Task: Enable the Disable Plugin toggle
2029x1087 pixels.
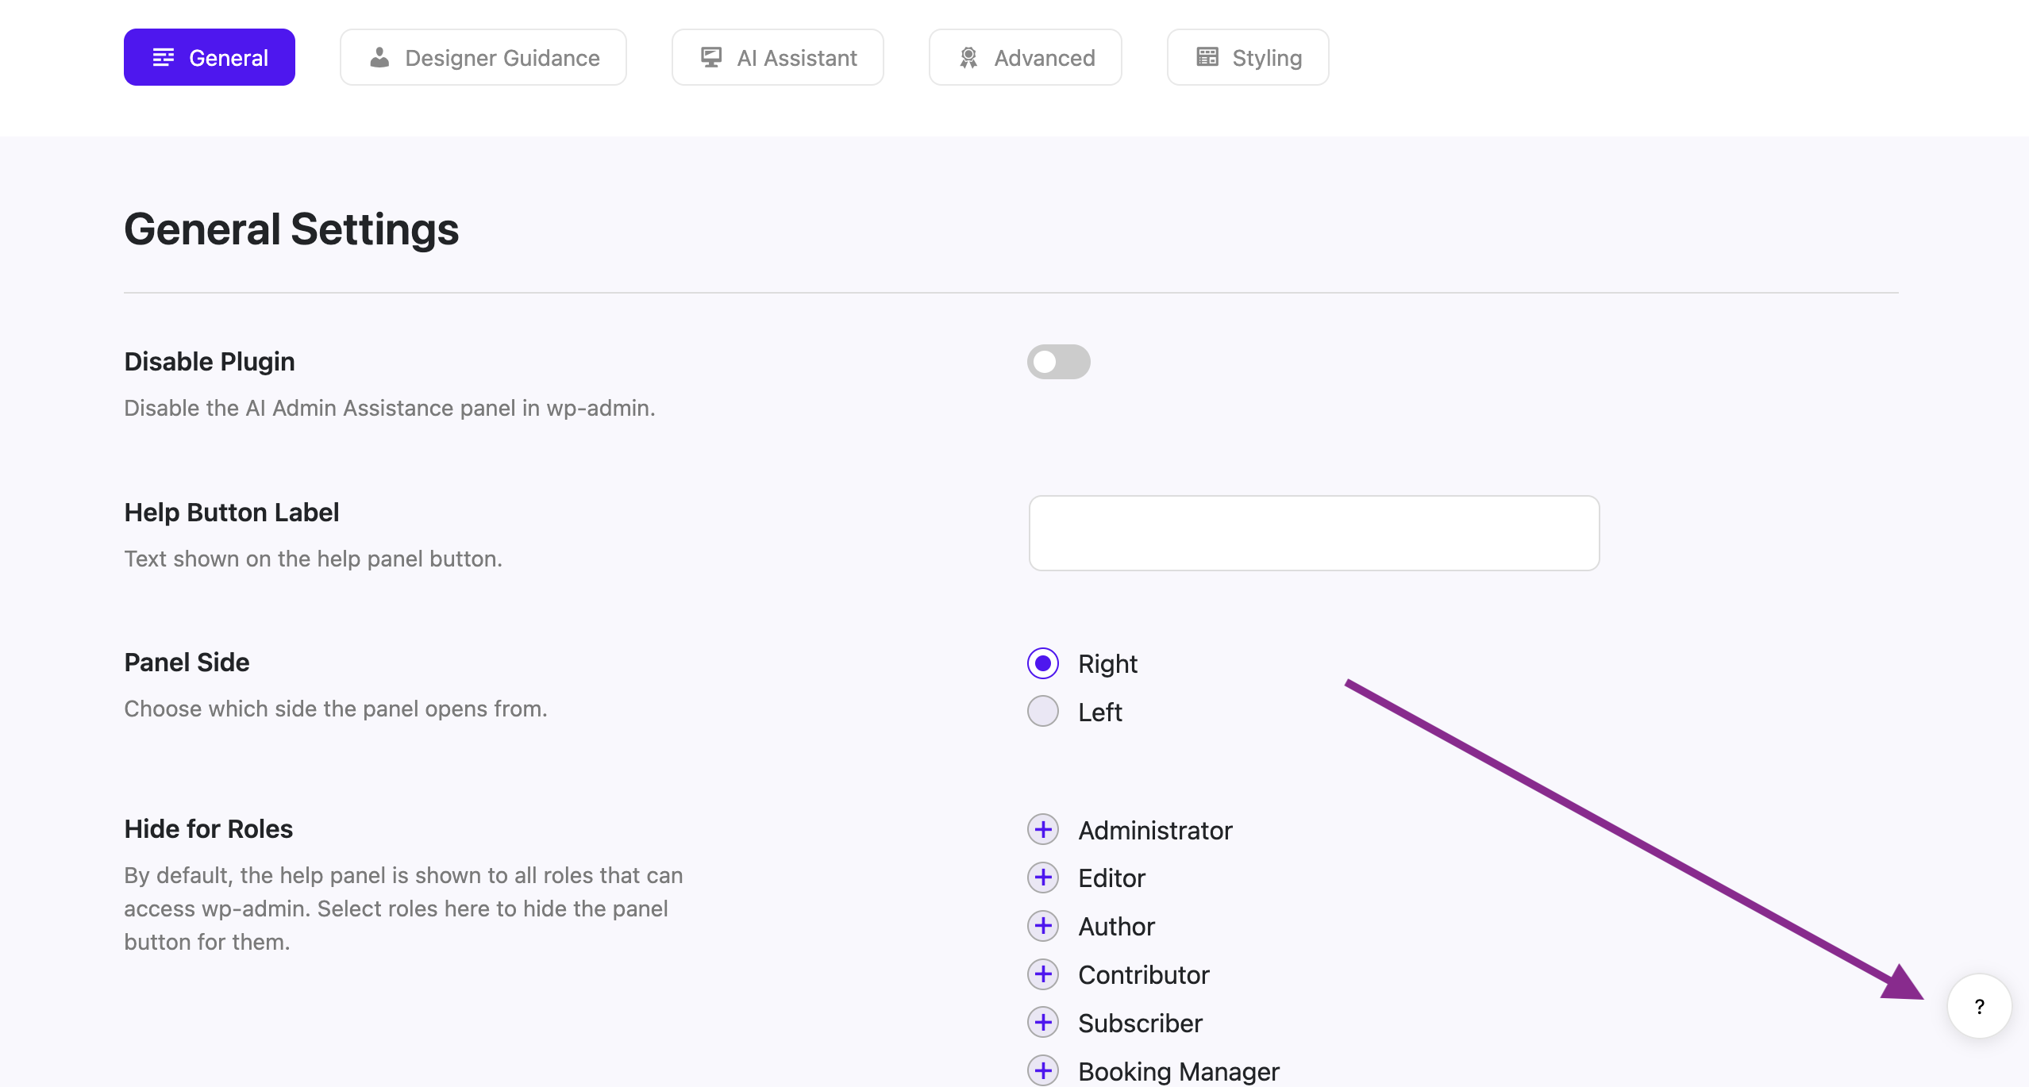Action: [1059, 362]
